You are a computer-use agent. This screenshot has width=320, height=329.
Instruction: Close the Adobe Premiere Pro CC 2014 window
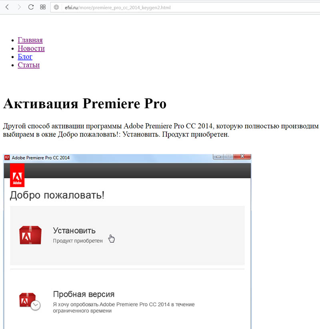242,157
